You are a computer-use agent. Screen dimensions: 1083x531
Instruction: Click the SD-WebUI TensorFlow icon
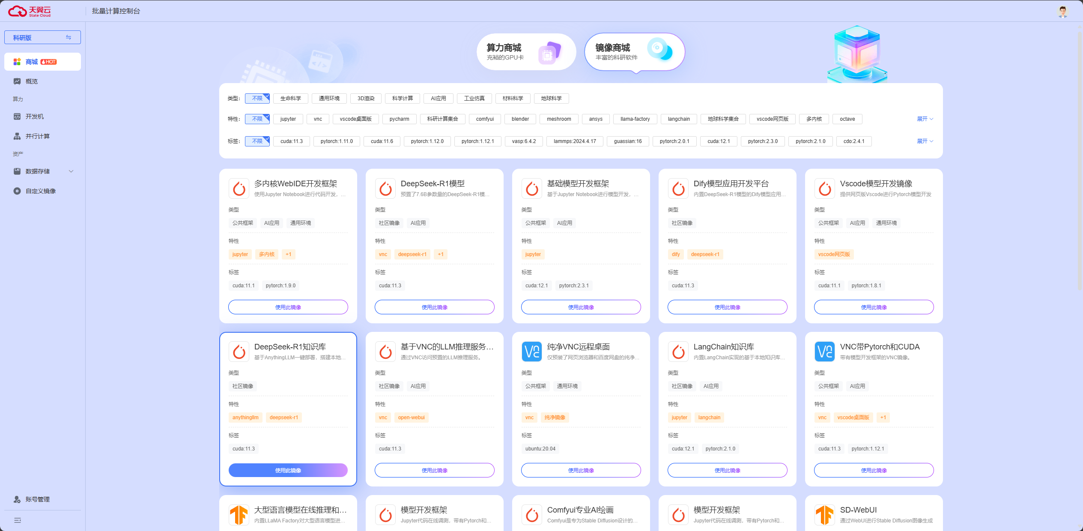(x=825, y=515)
